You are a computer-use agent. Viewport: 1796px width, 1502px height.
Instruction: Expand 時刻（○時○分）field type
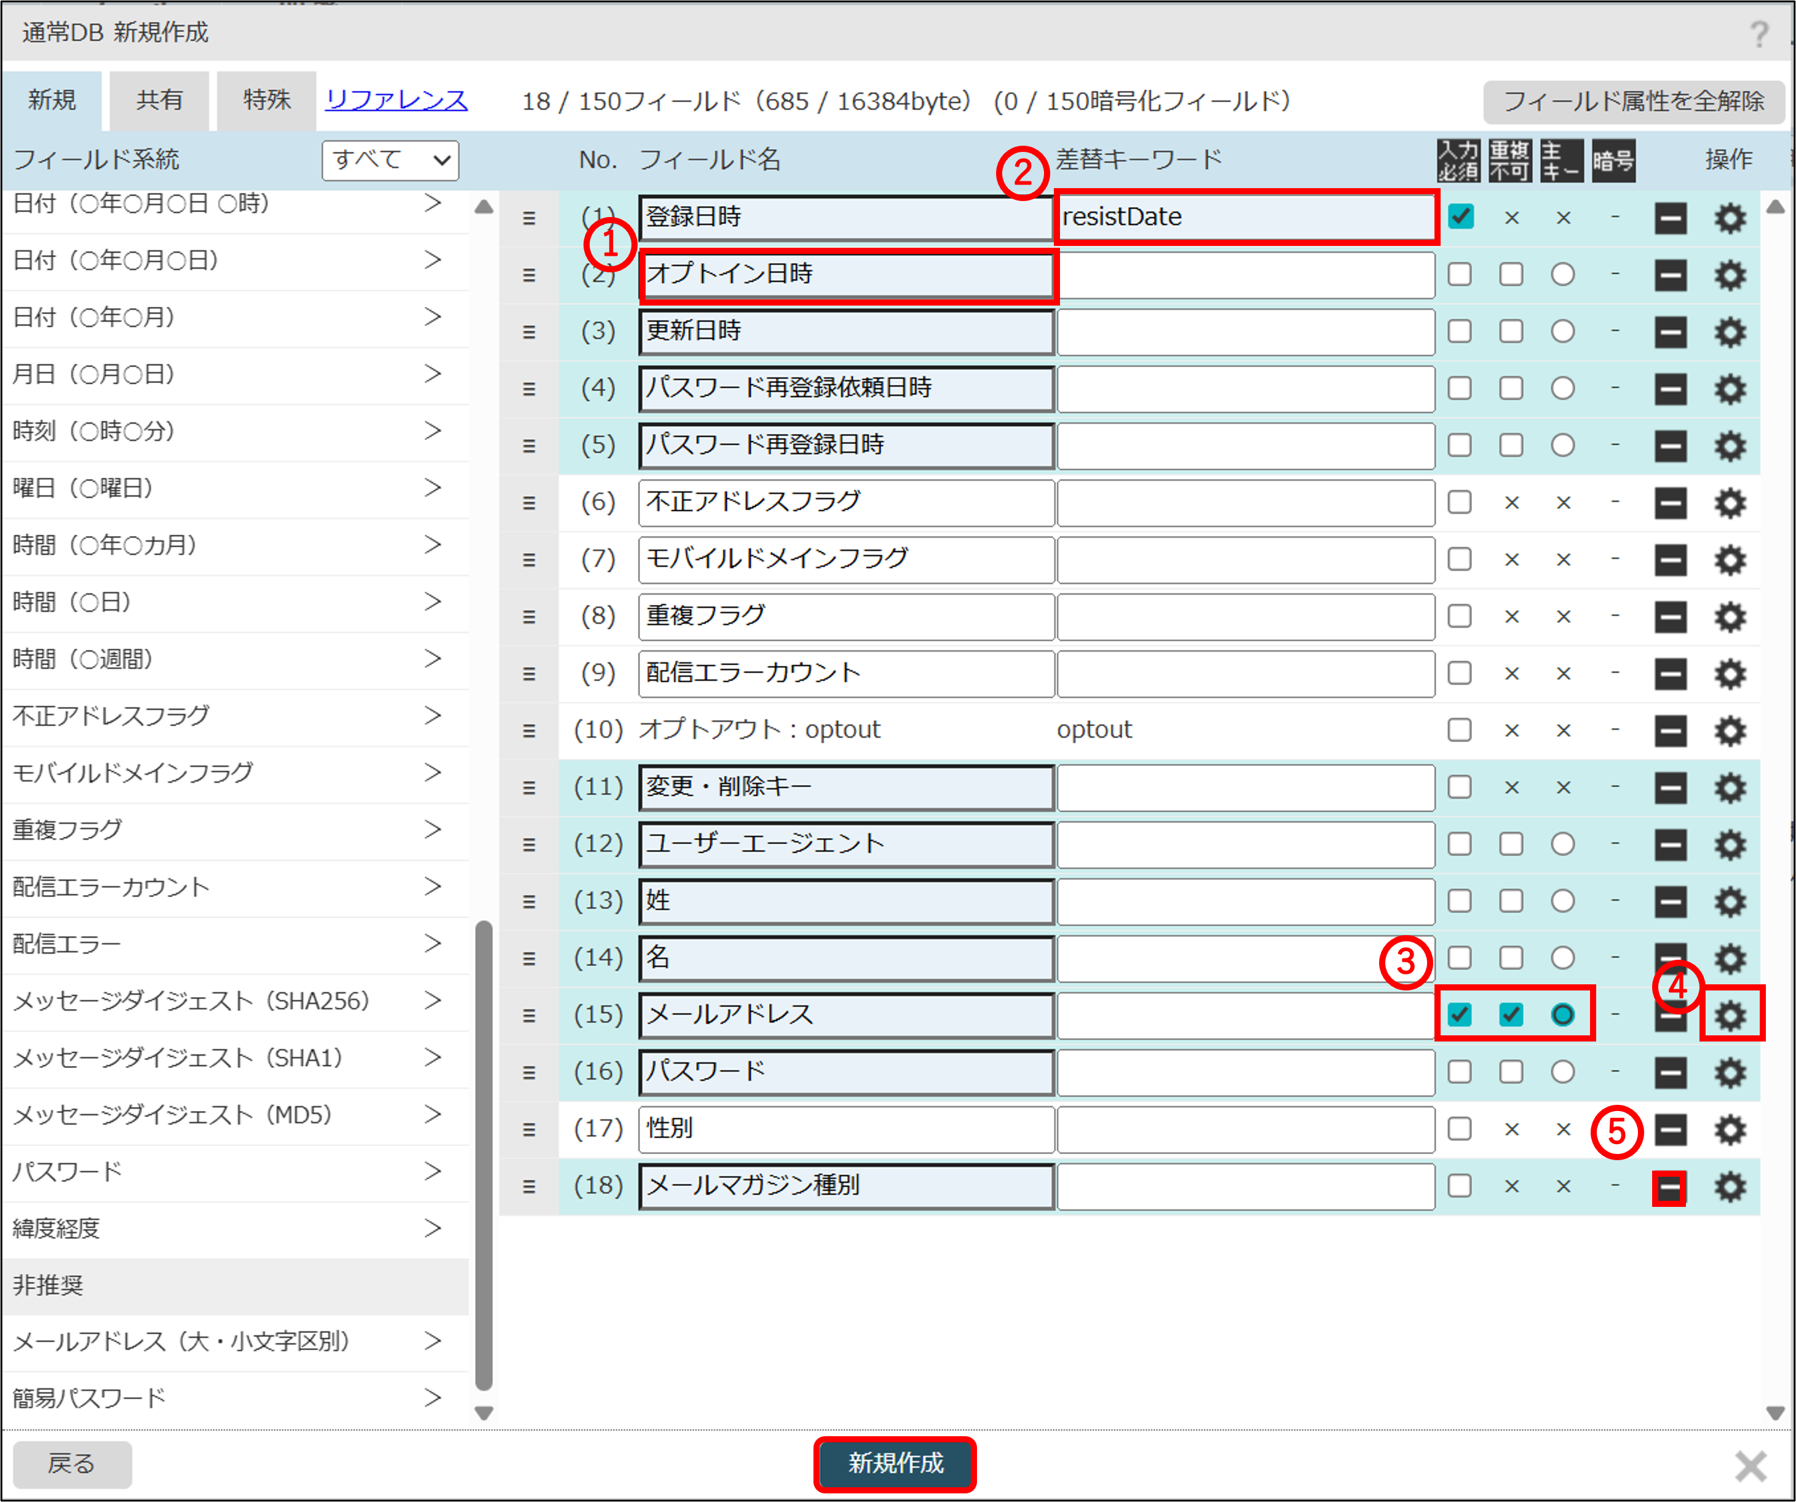[x=433, y=430]
